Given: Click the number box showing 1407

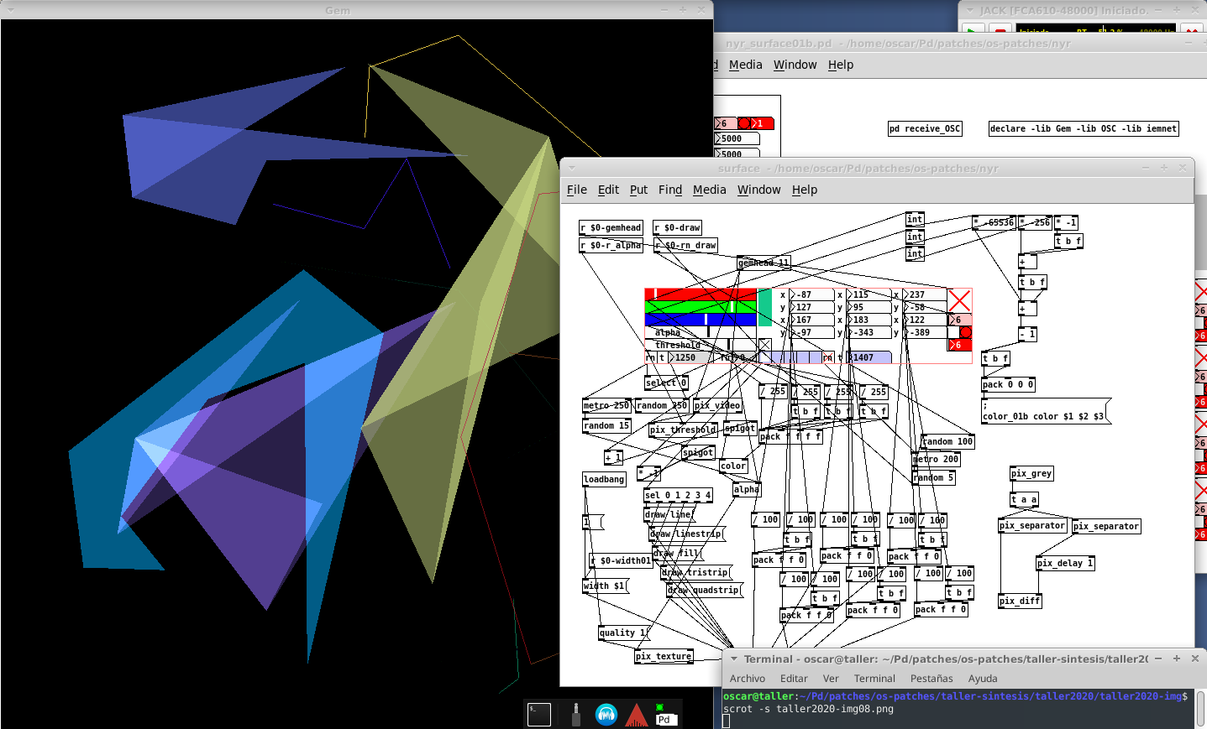Looking at the screenshot, I should pyautogui.click(x=868, y=358).
